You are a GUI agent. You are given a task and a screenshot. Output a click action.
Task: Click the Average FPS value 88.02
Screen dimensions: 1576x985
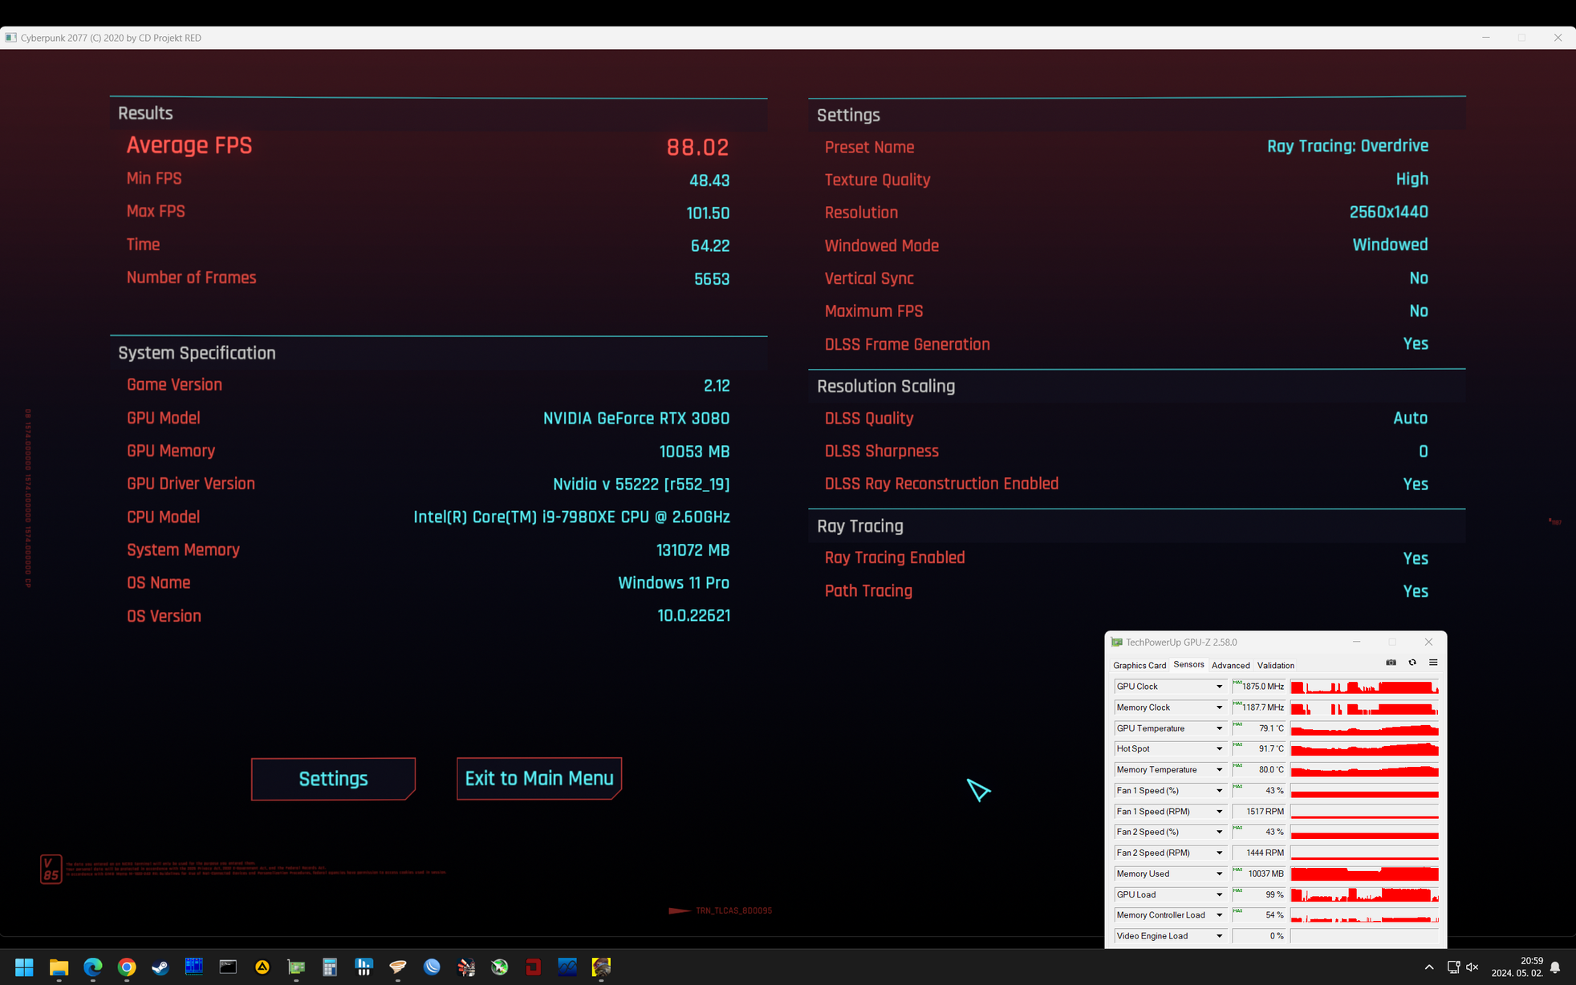click(x=697, y=148)
